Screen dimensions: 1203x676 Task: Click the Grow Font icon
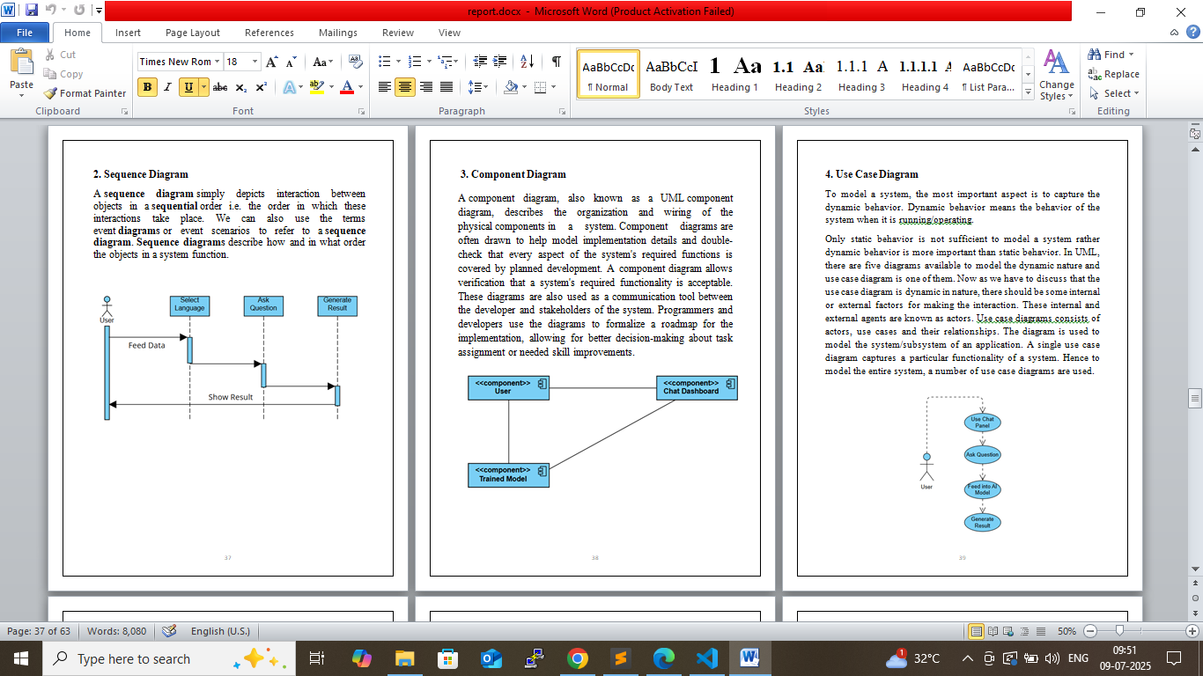pos(272,62)
